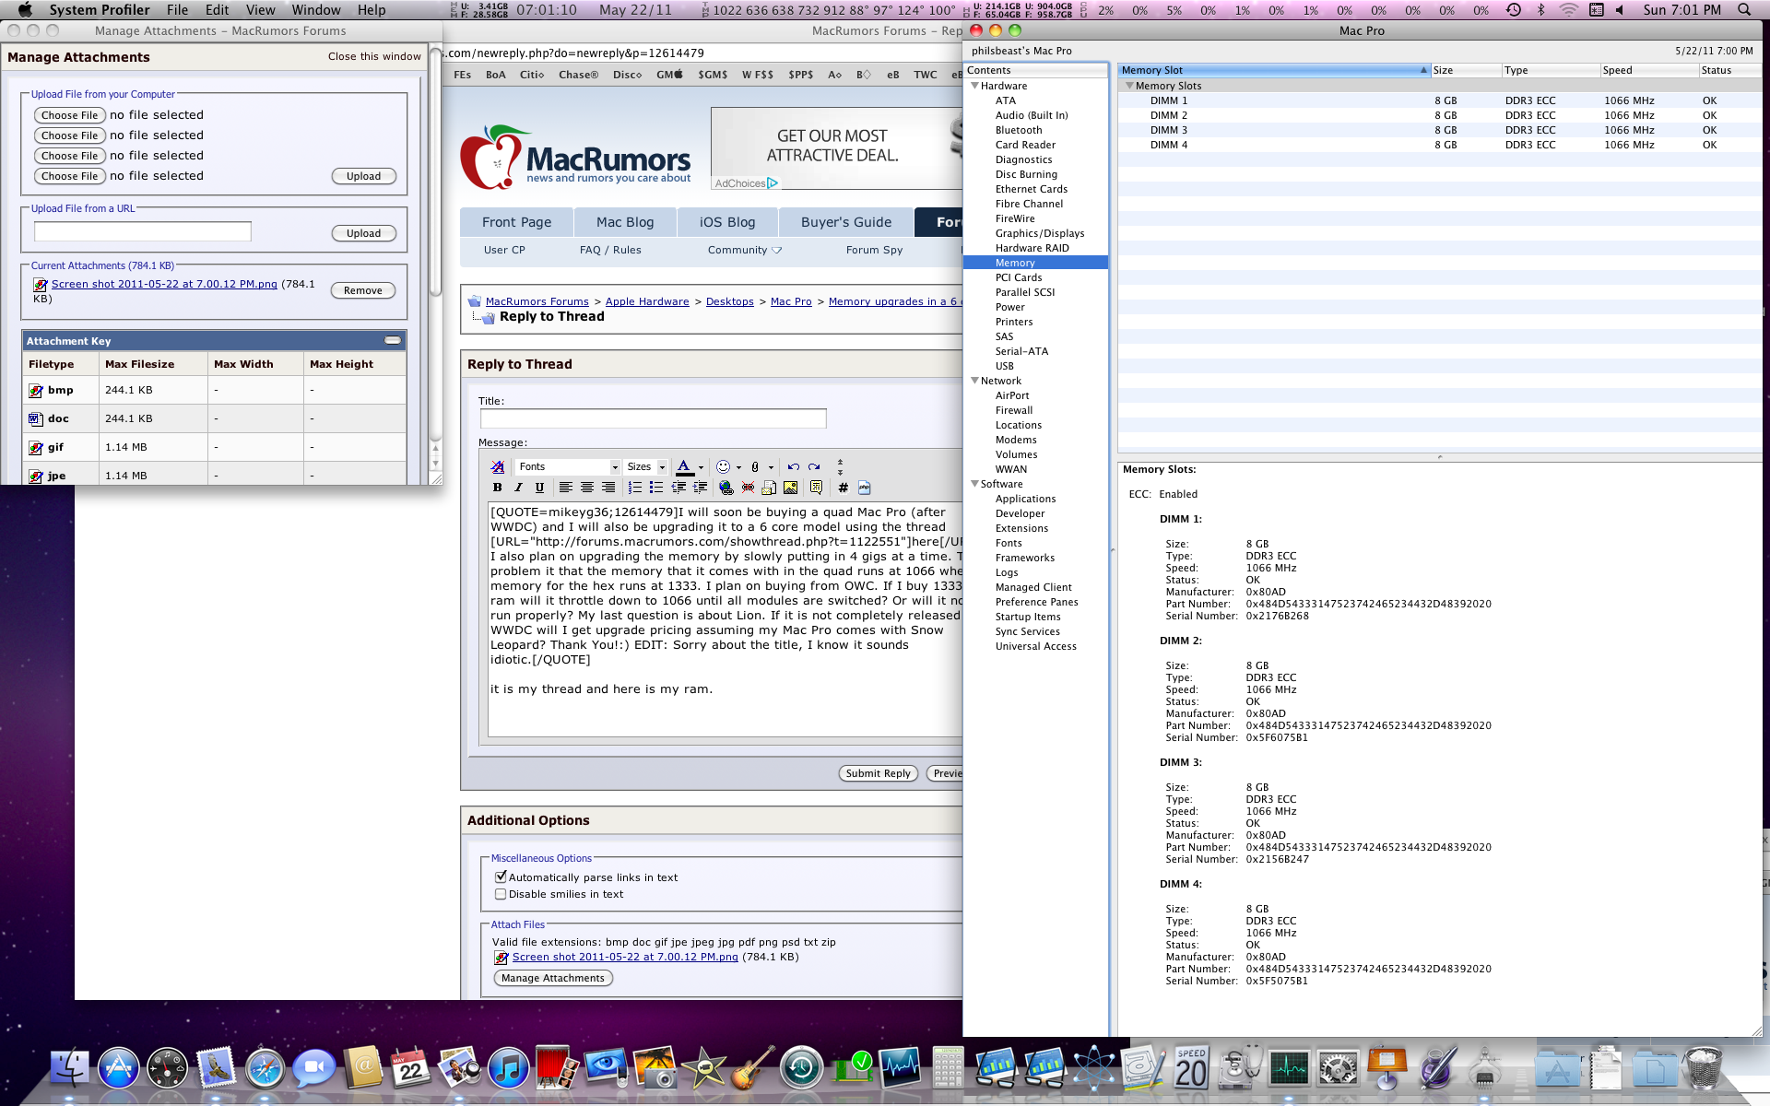Image resolution: width=1770 pixels, height=1106 pixels.
Task: Insert an ordered numbered list
Action: coord(635,488)
